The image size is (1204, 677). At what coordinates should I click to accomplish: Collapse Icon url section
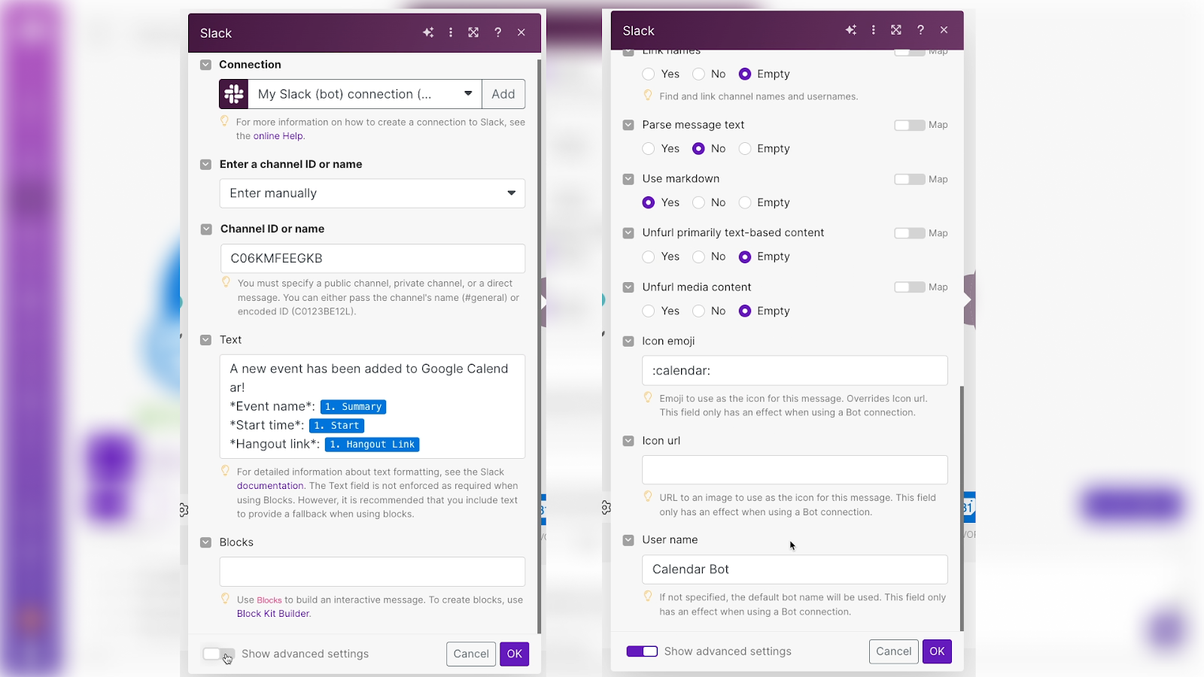click(628, 441)
